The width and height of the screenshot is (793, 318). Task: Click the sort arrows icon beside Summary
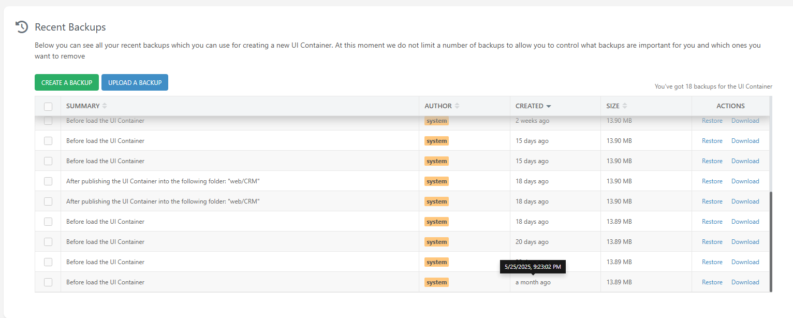click(105, 106)
